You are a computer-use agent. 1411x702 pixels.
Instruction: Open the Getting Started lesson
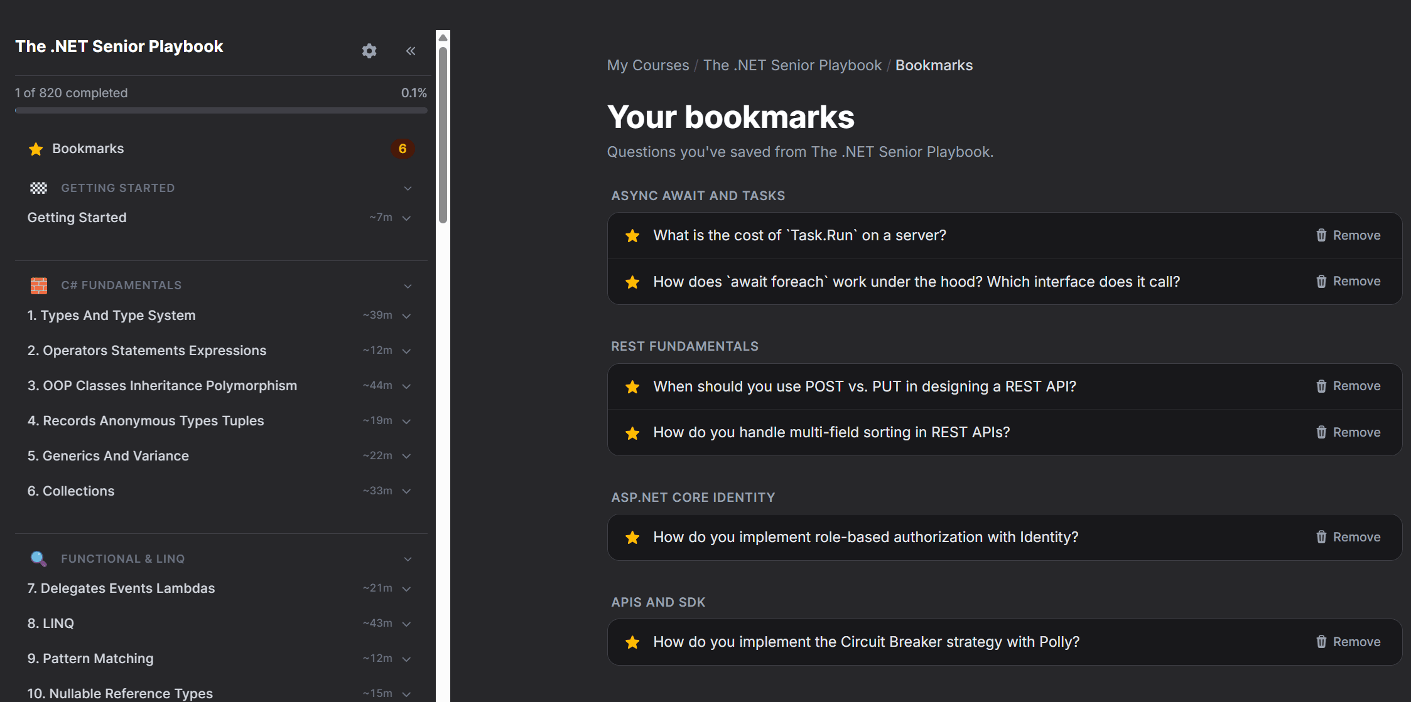coord(77,218)
